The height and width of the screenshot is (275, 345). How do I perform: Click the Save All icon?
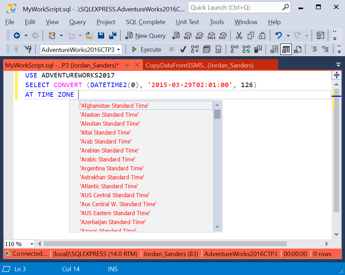click(113, 35)
